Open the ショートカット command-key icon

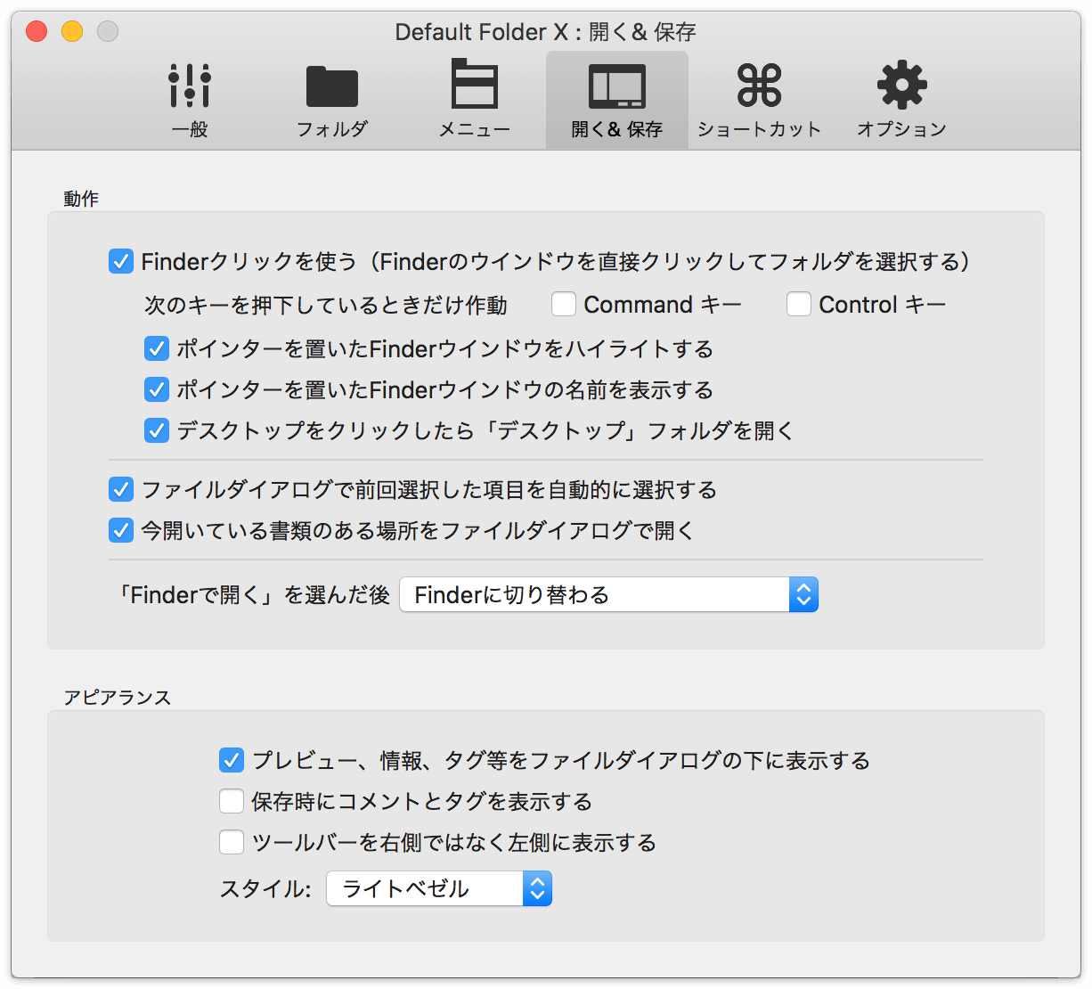pyautogui.click(x=760, y=86)
